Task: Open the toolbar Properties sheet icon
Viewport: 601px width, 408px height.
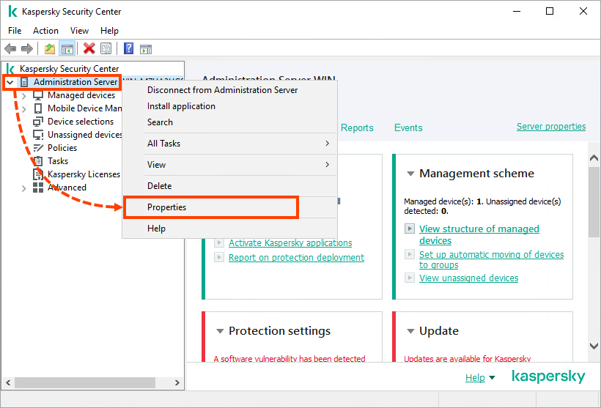Action: point(106,49)
